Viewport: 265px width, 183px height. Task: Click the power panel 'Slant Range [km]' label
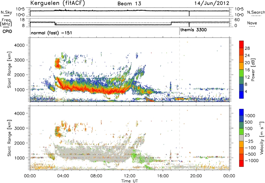(x=9, y=70)
